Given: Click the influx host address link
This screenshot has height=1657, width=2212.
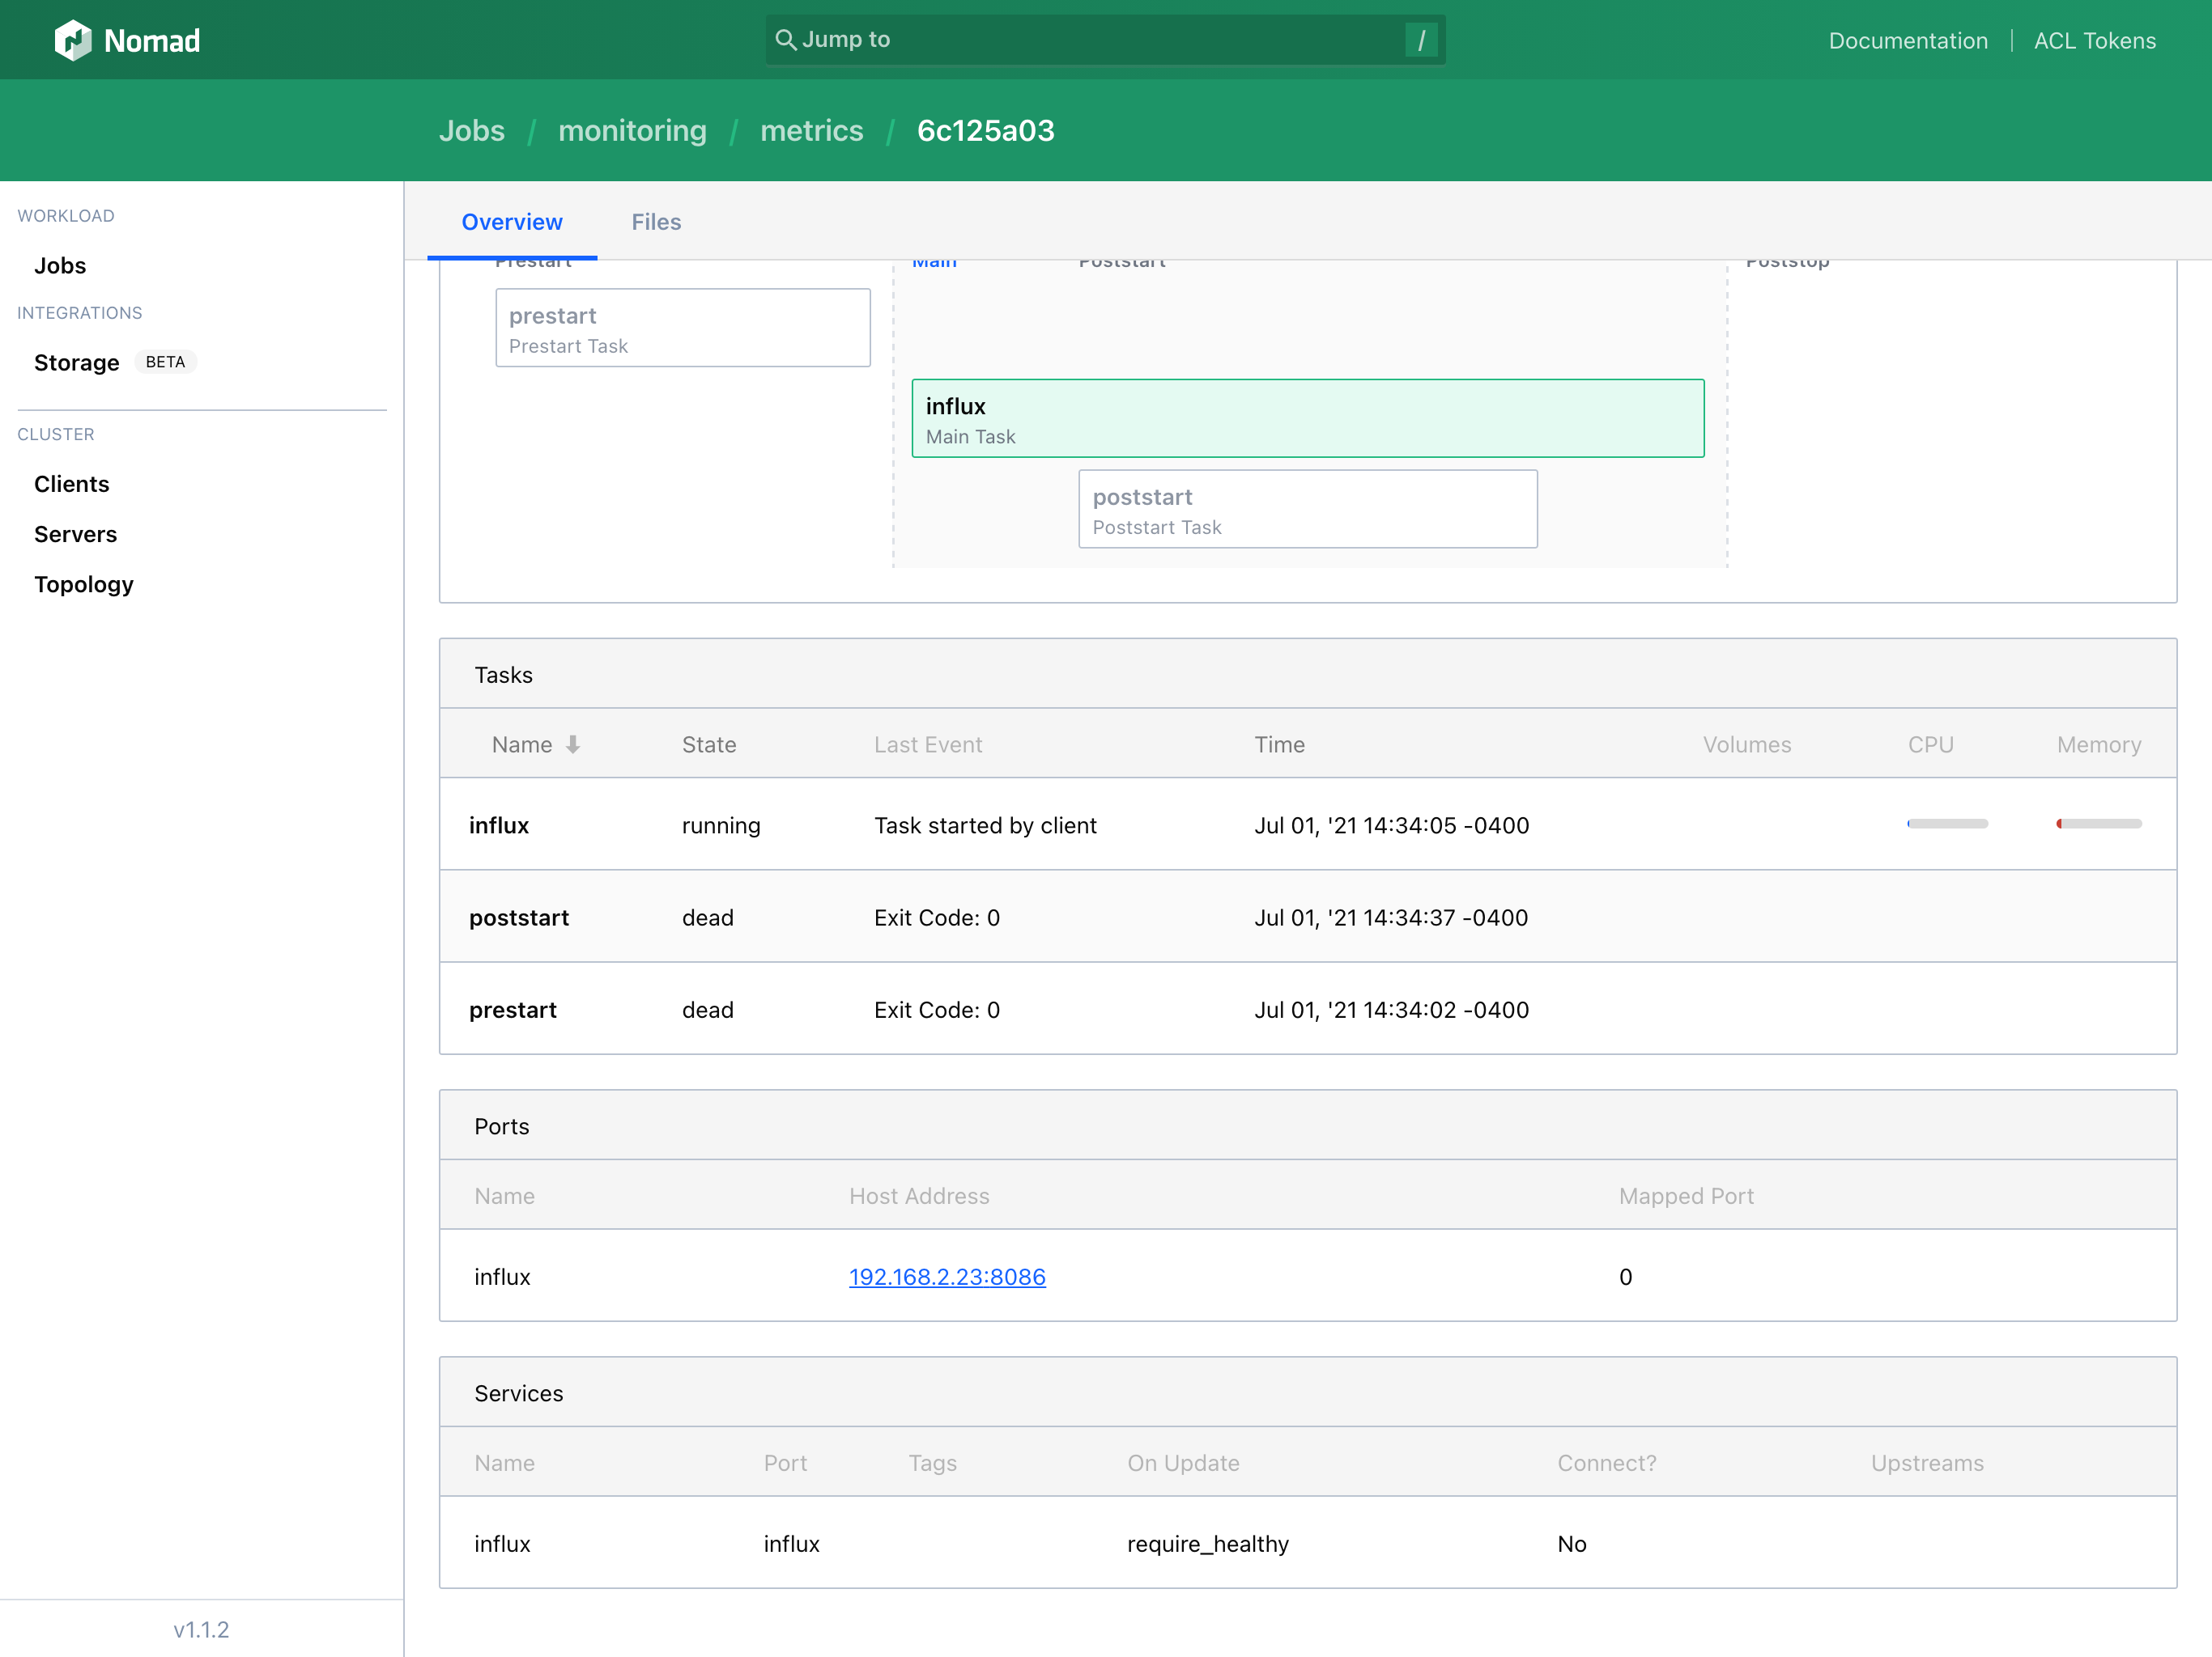Looking at the screenshot, I should 944,1276.
